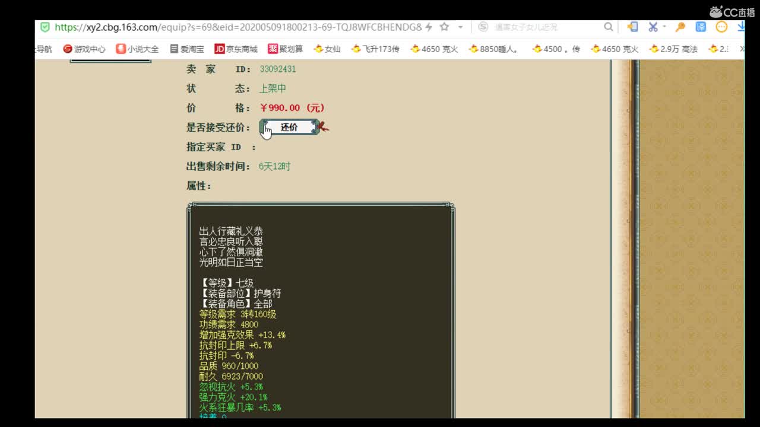Viewport: 760px width, 427px height.
Task: Click the line 【装备角色】全部
Action: (236, 304)
